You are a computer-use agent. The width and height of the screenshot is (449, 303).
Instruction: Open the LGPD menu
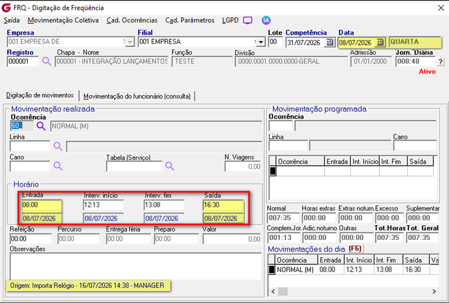(230, 20)
